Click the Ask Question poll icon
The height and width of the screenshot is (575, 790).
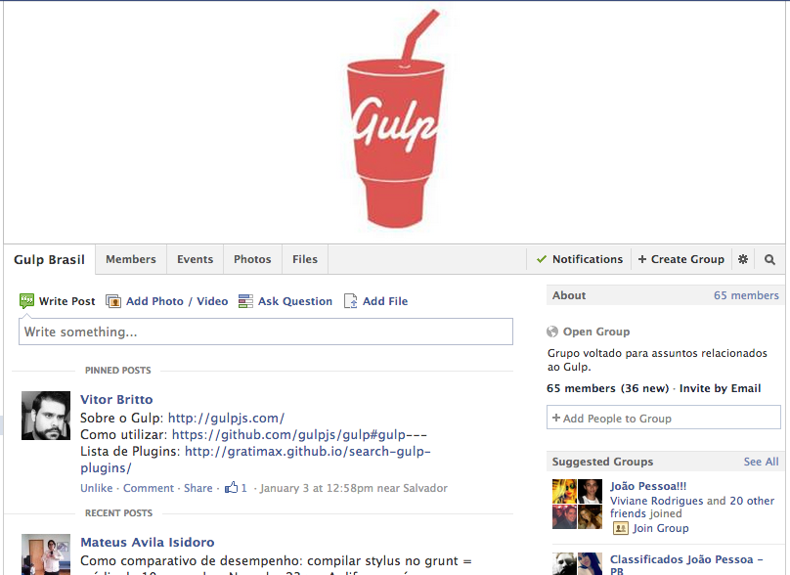click(x=245, y=301)
